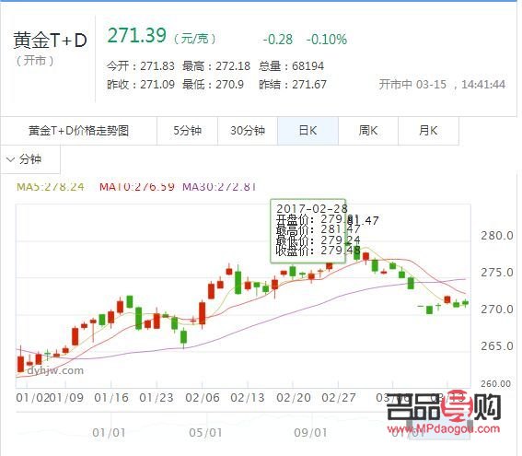Click the change value -0.28
Image resolution: width=522 pixels, height=456 pixels.
tap(278, 40)
